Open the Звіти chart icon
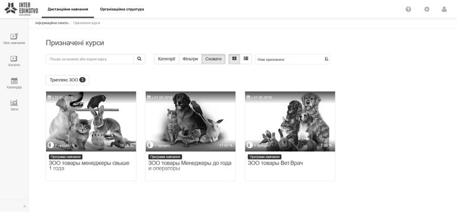457x213 pixels. pyautogui.click(x=14, y=103)
